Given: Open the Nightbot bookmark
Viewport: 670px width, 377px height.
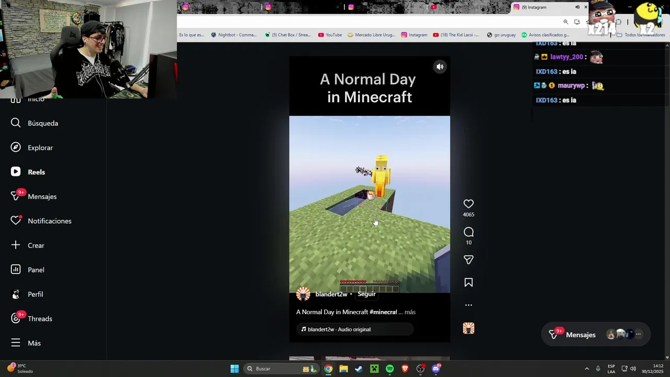Looking at the screenshot, I should (x=233, y=35).
